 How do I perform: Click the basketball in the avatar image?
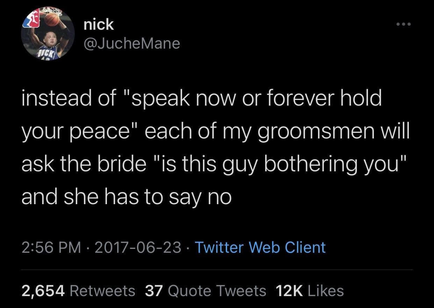coord(52,19)
